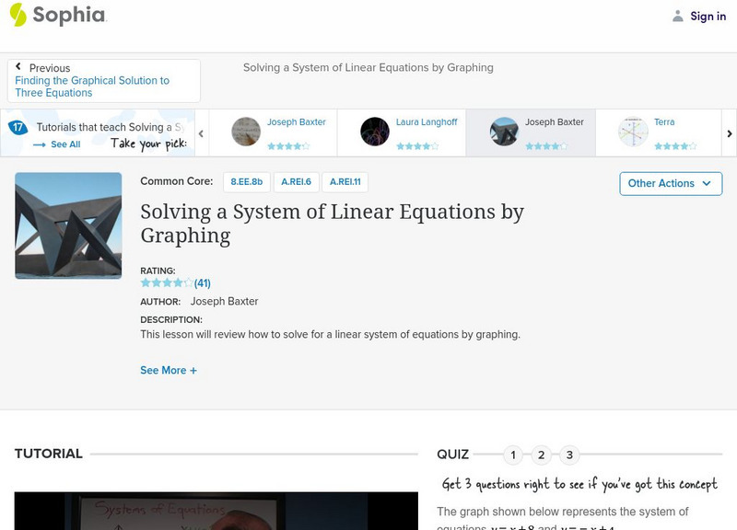Click the star rating under Laura Langhoff

417,146
